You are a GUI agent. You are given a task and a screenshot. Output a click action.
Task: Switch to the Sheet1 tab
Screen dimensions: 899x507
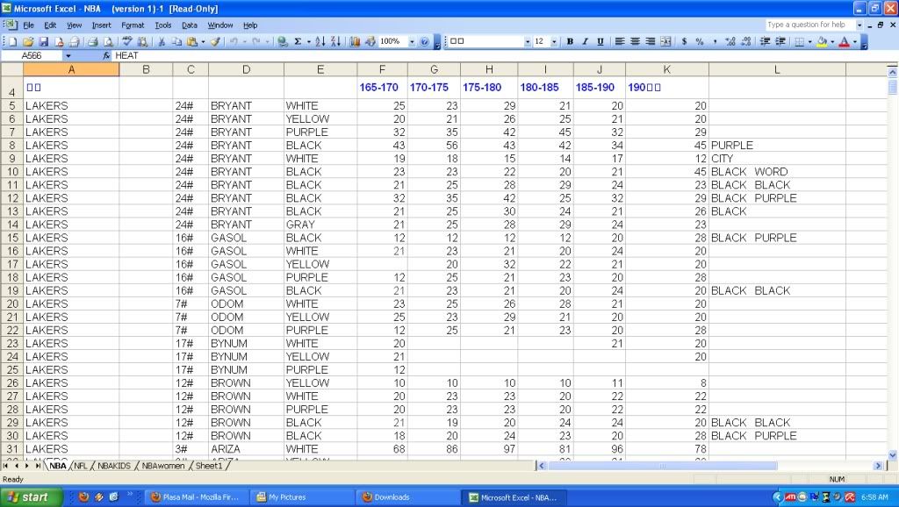(209, 466)
